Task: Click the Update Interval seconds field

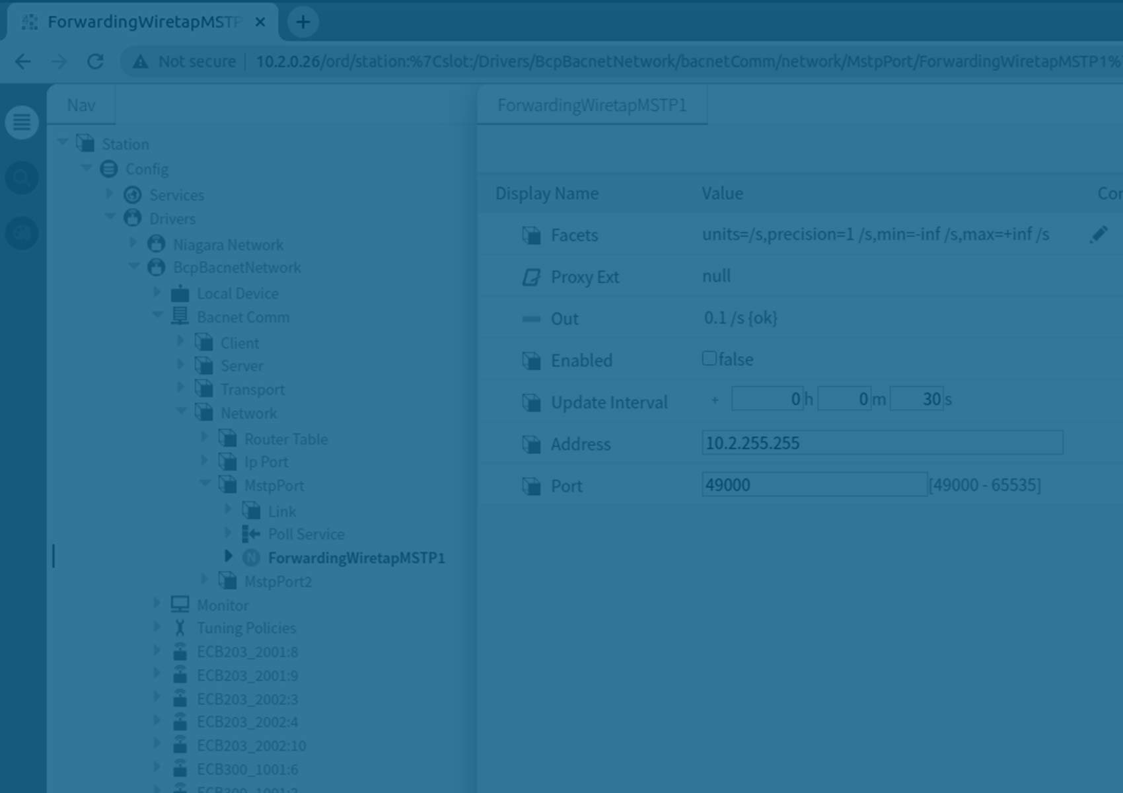Action: (916, 399)
